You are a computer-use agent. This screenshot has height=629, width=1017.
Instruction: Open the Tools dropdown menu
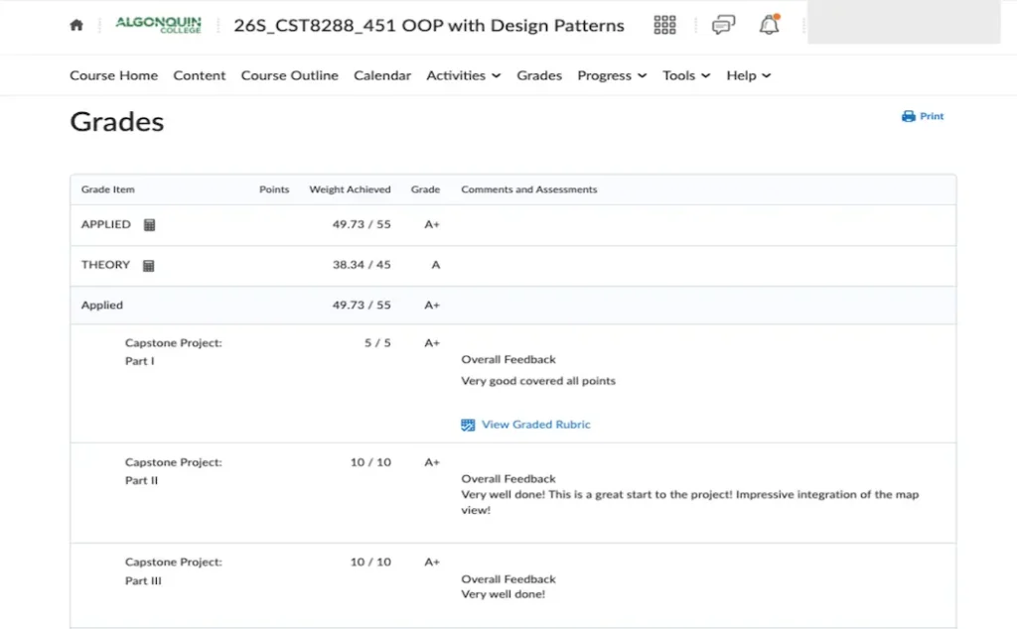pyautogui.click(x=686, y=75)
